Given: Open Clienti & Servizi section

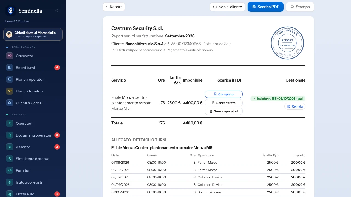Looking at the screenshot, I should 33,103.
